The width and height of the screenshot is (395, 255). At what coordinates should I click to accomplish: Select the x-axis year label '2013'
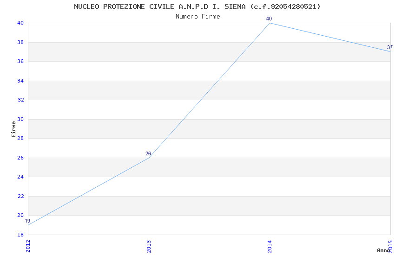pyautogui.click(x=149, y=247)
